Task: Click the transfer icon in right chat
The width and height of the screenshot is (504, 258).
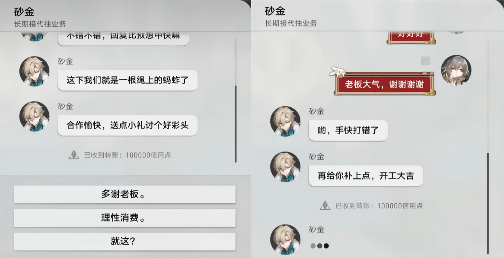Action: [x=325, y=205]
